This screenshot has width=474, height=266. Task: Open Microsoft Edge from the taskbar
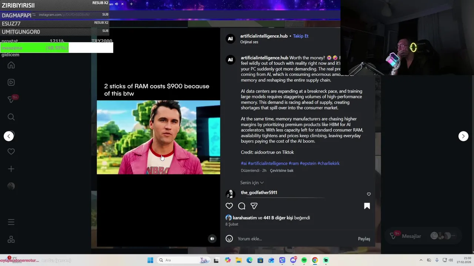tap(250, 260)
